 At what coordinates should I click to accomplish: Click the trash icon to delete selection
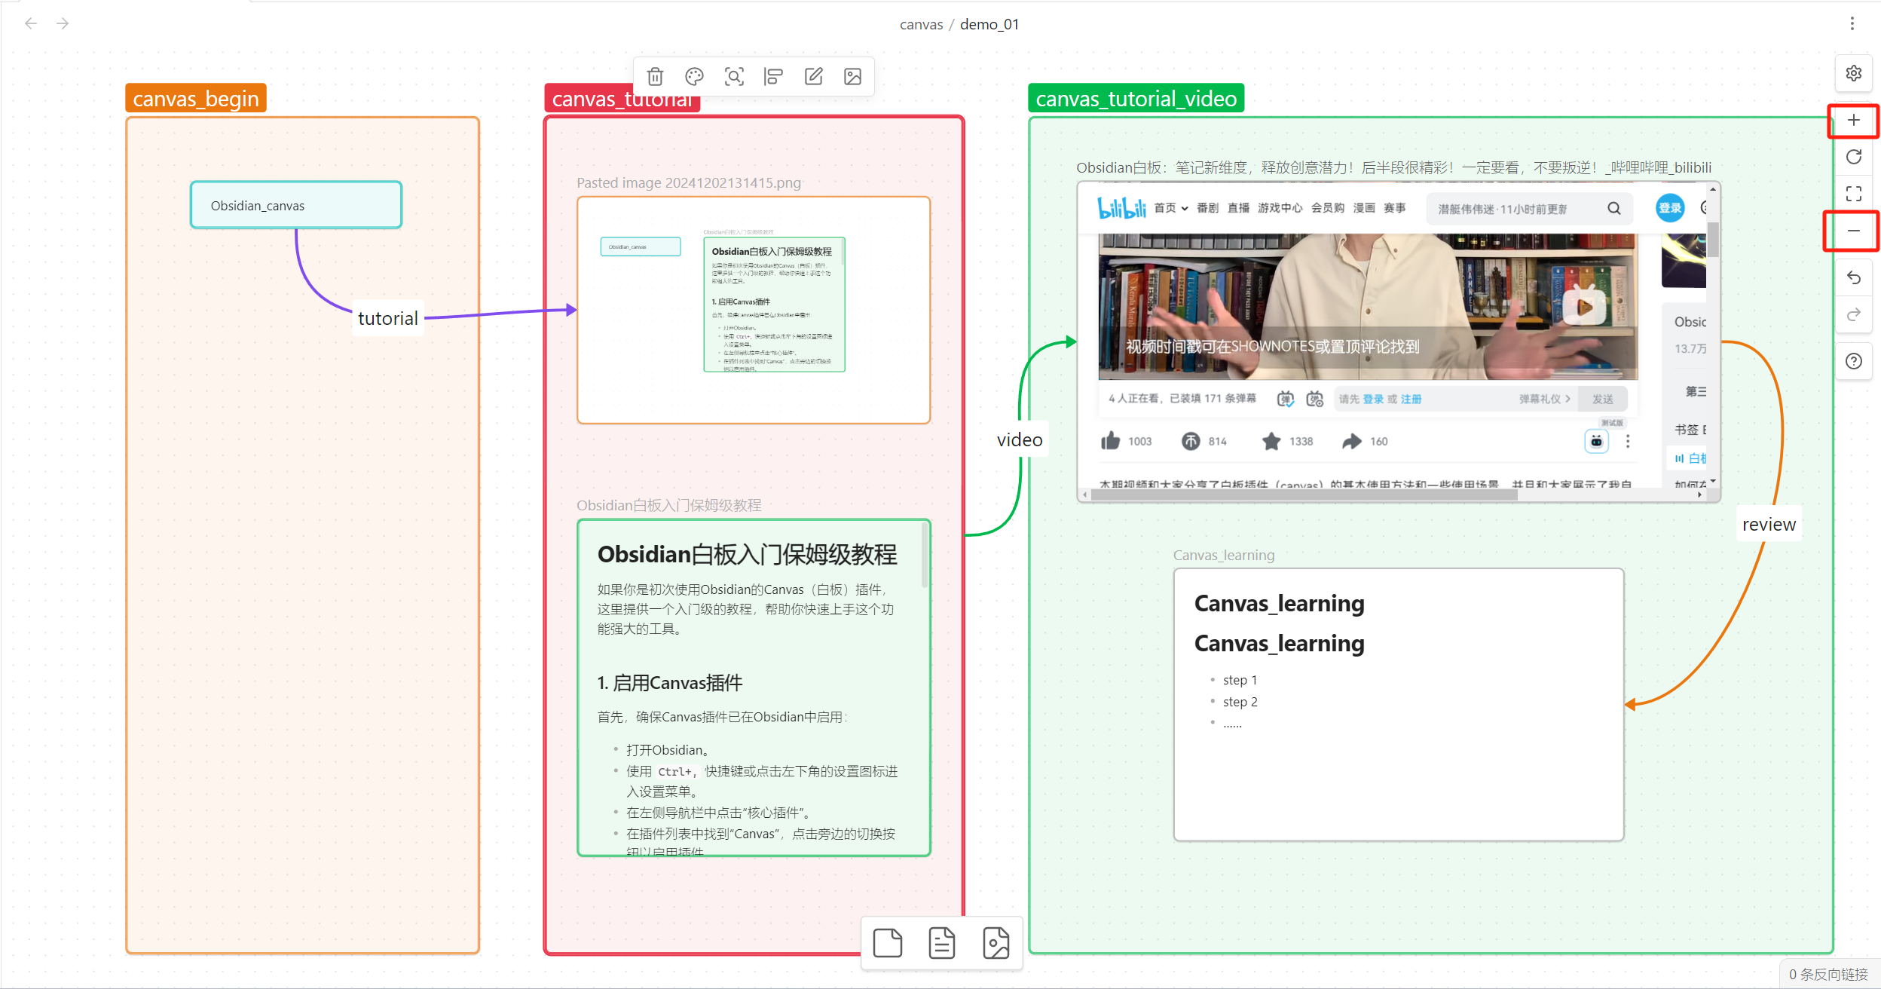point(655,76)
